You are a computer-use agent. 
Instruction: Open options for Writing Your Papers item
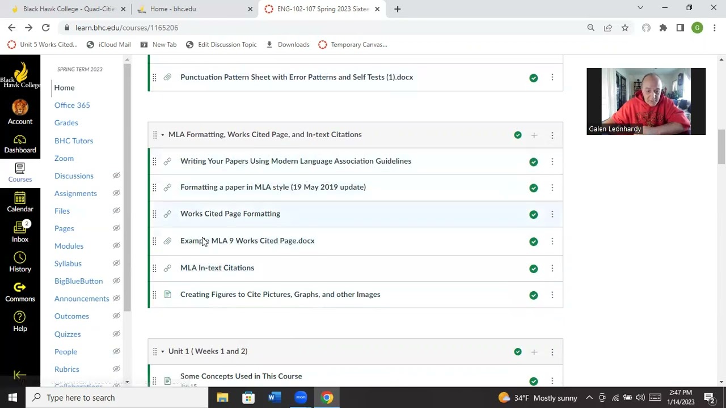point(552,161)
